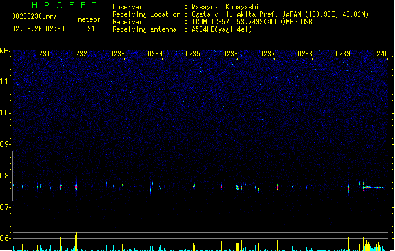This screenshot has width=395, height=251.
Task: Click the meteor echo cluster at 0236
Action: coord(237,187)
